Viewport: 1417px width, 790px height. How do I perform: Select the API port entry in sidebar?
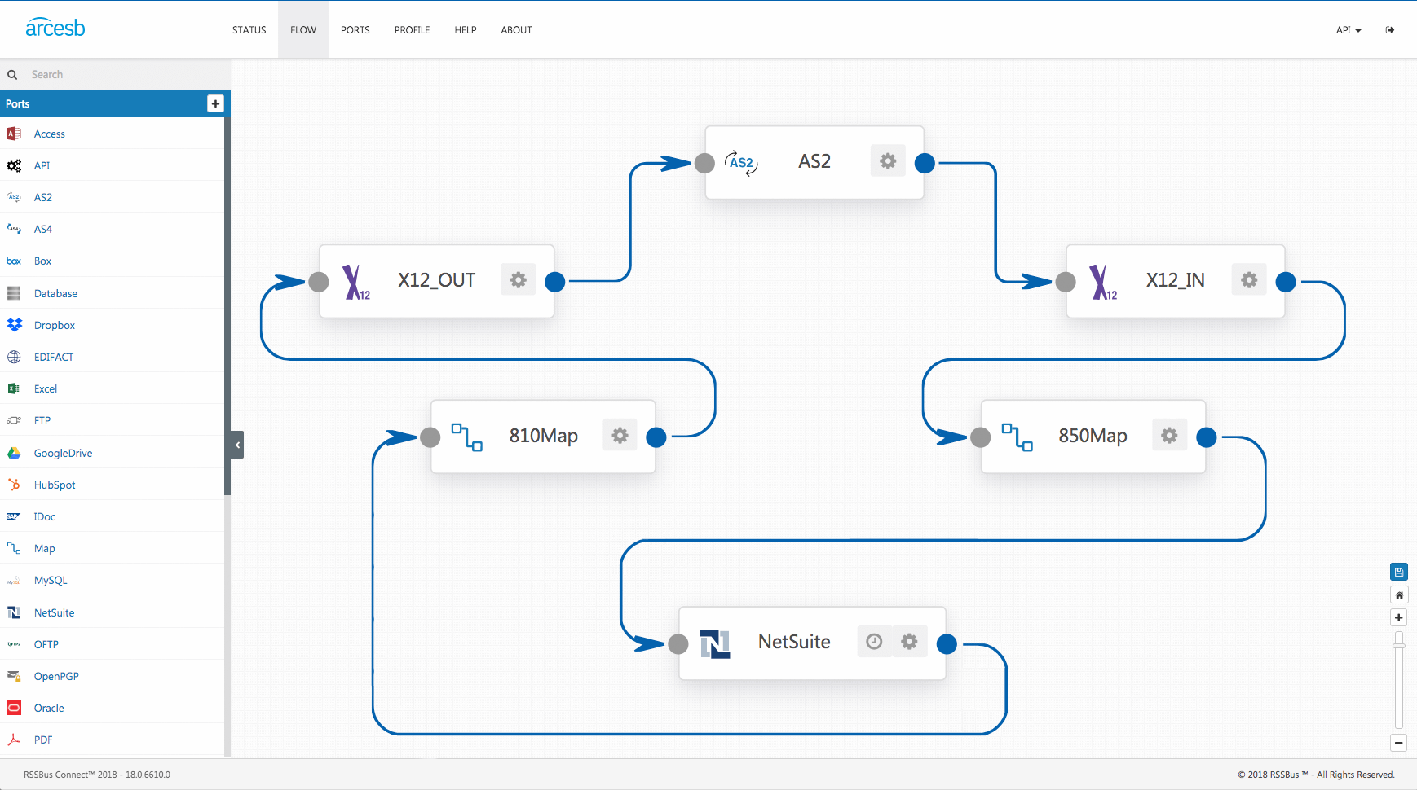point(112,165)
